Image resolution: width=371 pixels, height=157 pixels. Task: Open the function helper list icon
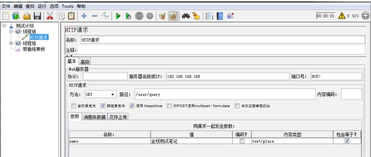209,16
